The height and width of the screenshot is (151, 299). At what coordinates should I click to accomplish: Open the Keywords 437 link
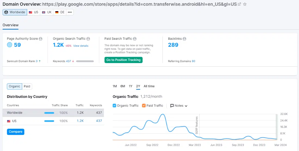68,61
